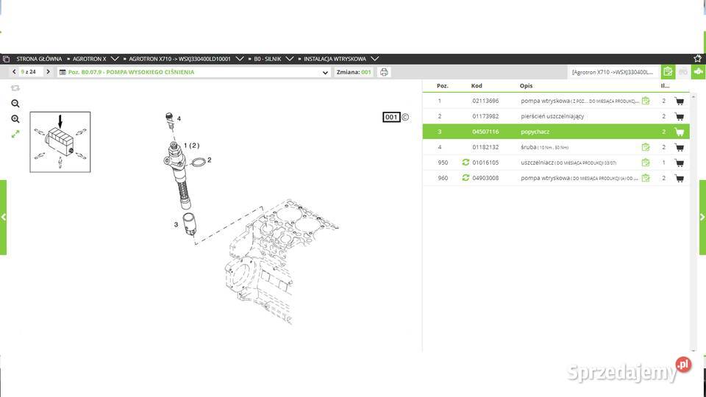Screen dimensions: 706x397
Task: Click the greyed binoculars icon in toolbar
Action: tap(683, 71)
